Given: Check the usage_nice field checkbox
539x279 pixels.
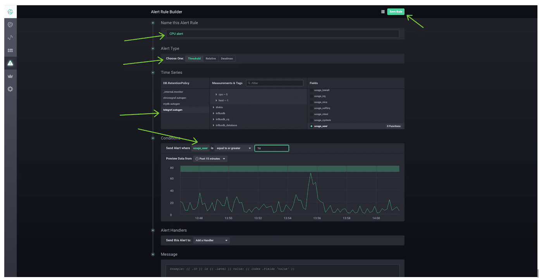Looking at the screenshot, I should [x=312, y=102].
